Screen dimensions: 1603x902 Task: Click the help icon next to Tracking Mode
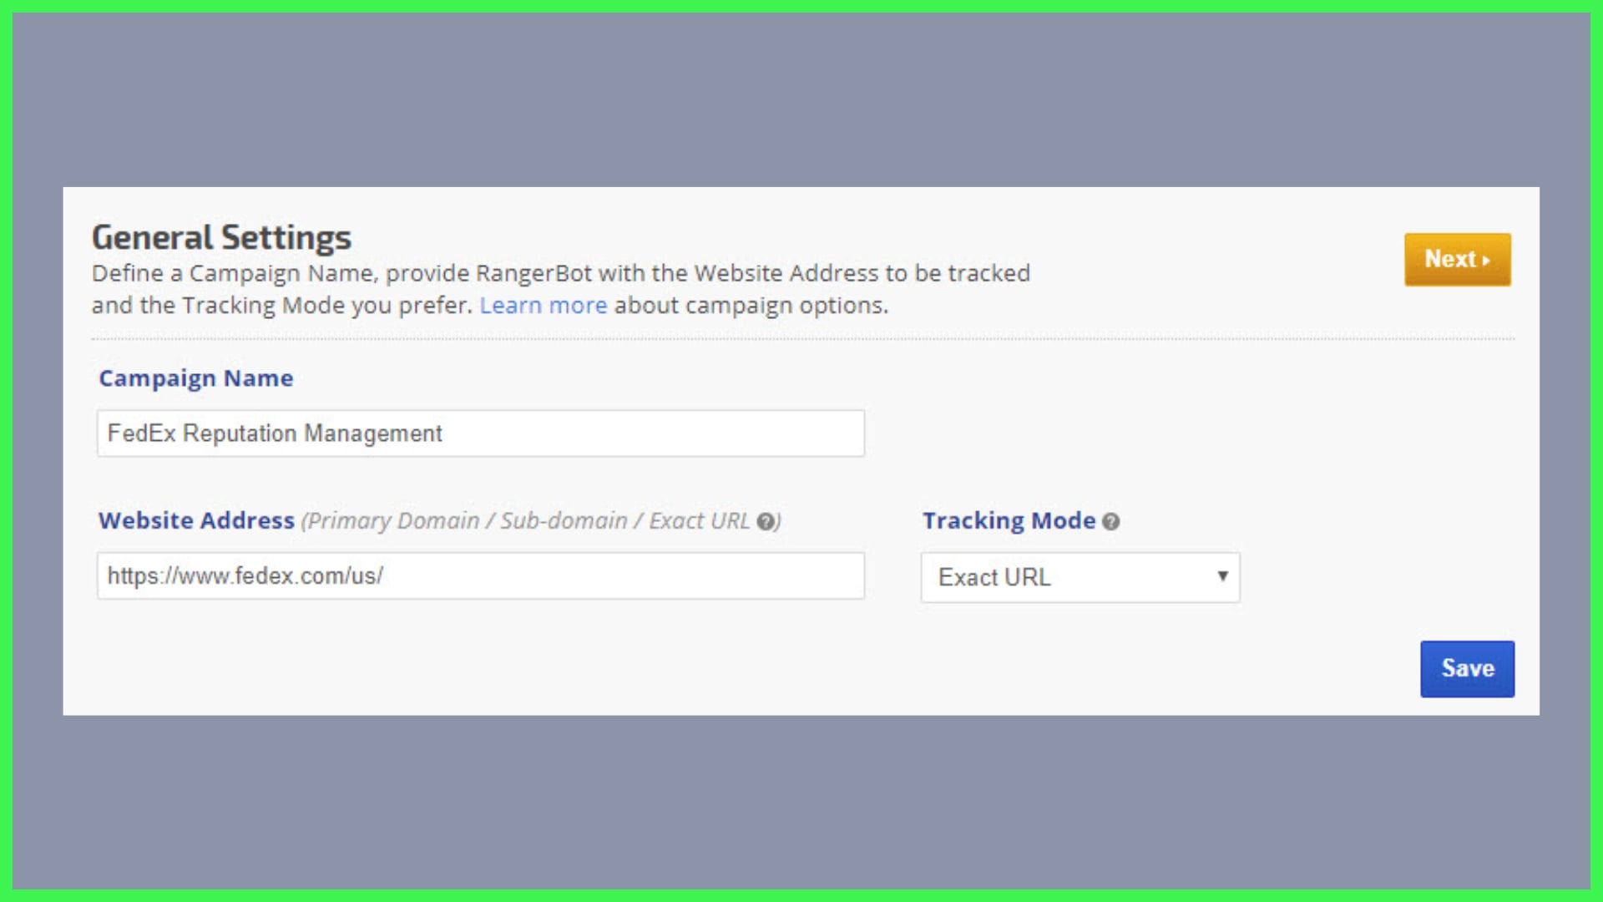pos(1110,522)
